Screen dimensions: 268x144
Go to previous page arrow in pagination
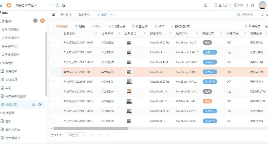(92, 135)
